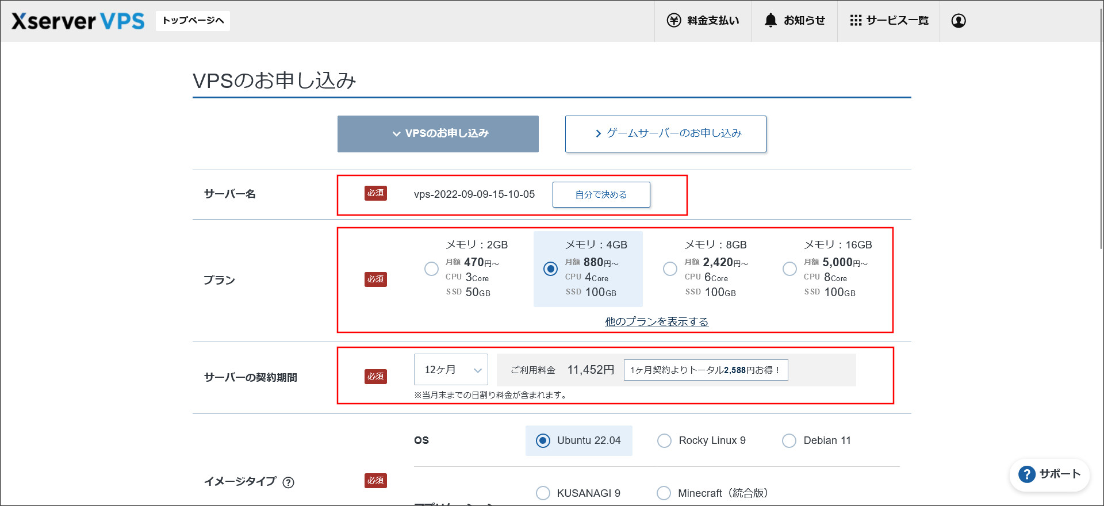Image resolution: width=1104 pixels, height=506 pixels.
Task: Click the yen payment icon
Action: (x=674, y=21)
